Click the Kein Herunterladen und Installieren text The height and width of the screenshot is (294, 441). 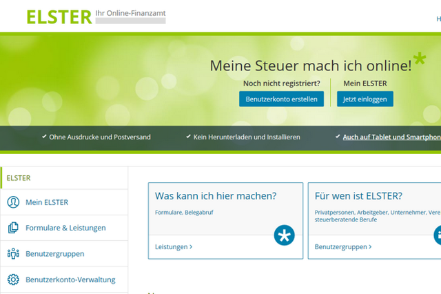(x=247, y=137)
